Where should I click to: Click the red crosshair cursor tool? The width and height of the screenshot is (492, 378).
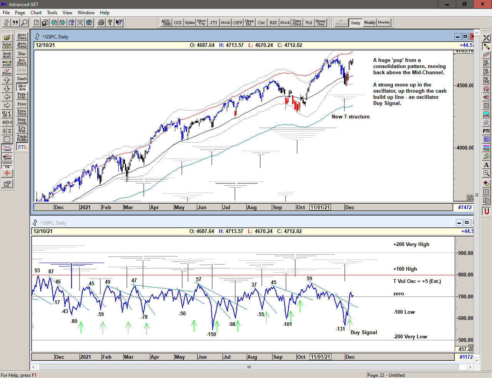[x=7, y=173]
